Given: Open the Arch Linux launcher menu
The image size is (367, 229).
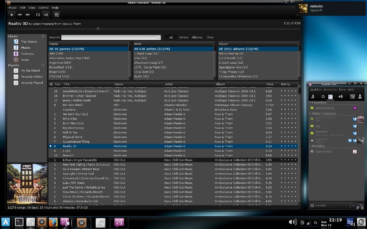Looking at the screenshot, I should (6, 222).
